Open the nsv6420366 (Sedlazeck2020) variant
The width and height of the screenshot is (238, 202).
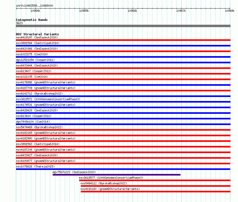tap(37, 49)
